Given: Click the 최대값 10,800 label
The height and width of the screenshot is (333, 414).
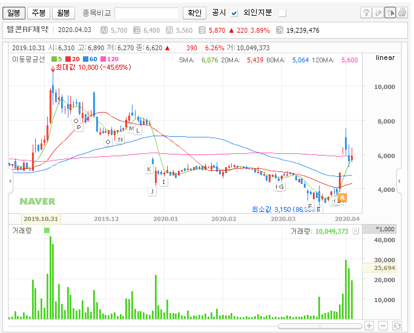Looking at the screenshot, I should [x=93, y=67].
